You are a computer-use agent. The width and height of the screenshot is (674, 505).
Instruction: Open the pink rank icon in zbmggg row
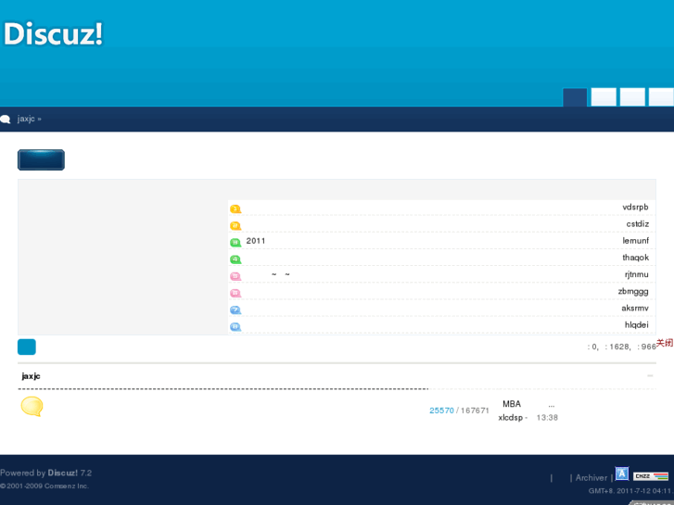235,293
